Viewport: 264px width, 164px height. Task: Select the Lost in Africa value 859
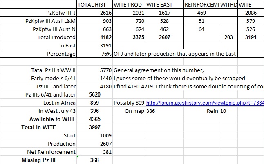(94, 103)
